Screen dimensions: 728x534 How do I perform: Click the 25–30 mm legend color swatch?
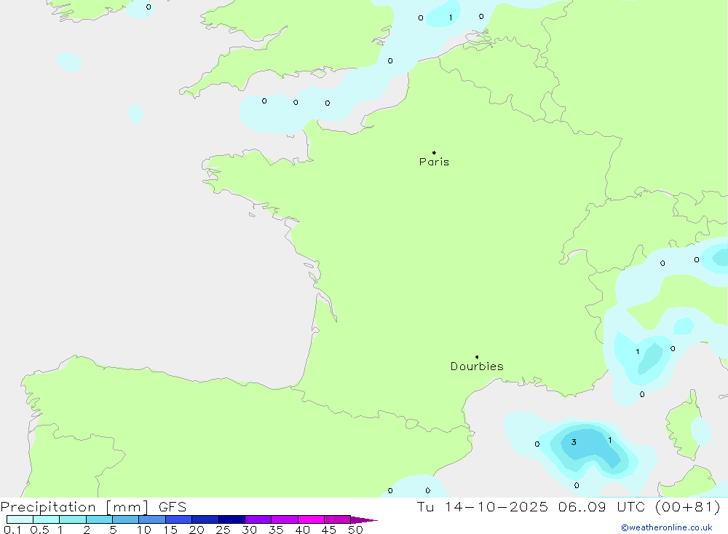tap(232, 519)
